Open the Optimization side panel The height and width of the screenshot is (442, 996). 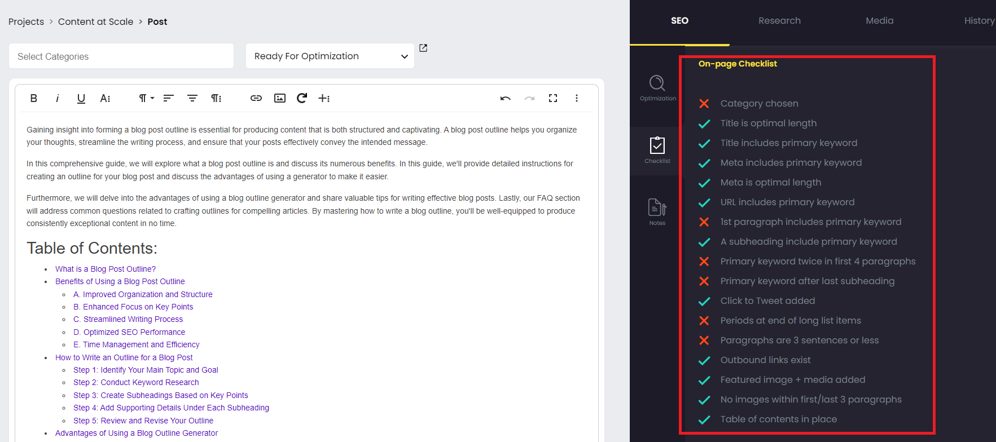(x=657, y=88)
